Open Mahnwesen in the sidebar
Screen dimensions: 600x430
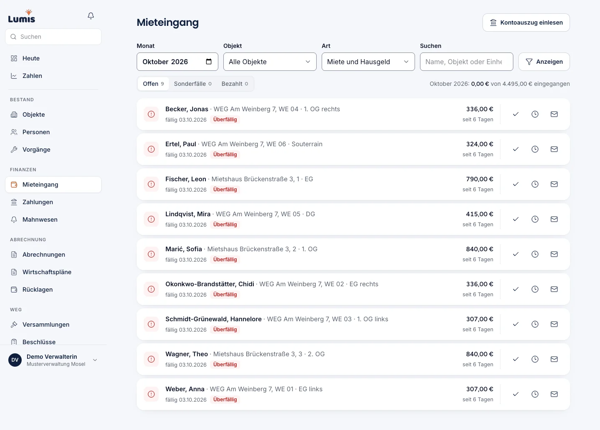click(53, 220)
